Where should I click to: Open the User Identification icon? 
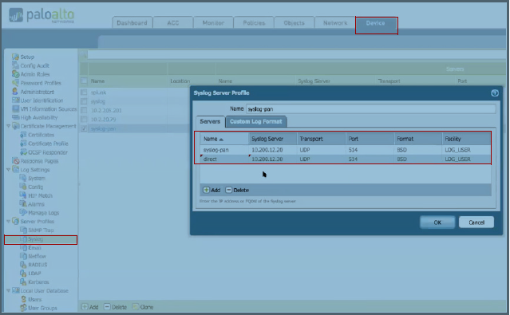pyautogui.click(x=15, y=100)
